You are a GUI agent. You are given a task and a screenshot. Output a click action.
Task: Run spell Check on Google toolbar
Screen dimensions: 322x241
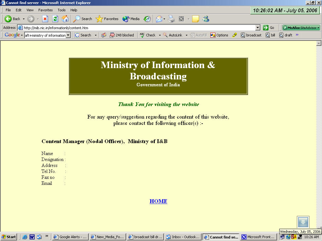coord(148,35)
